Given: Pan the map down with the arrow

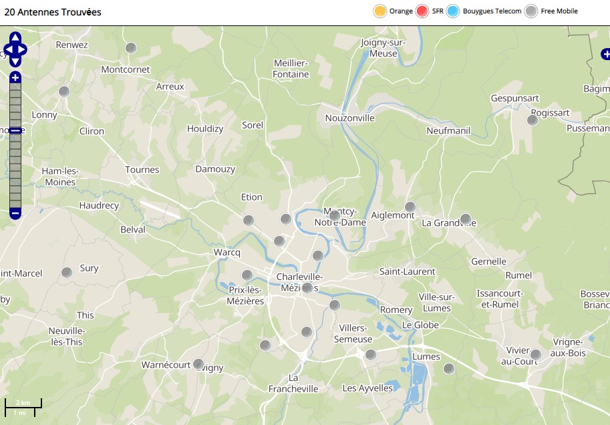Looking at the screenshot, I should click(15, 61).
